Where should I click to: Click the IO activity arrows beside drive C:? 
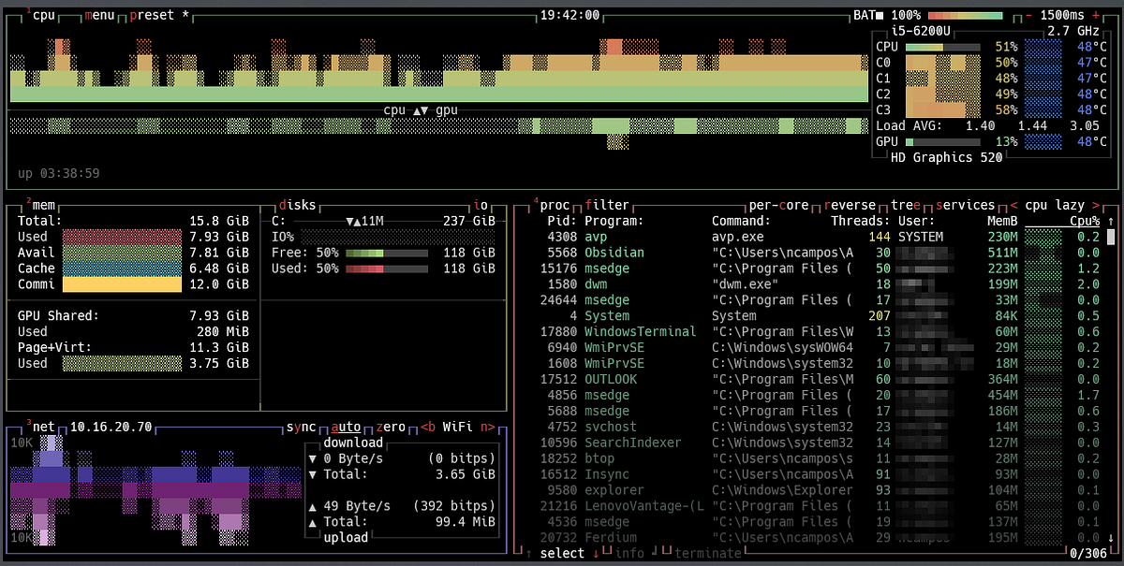[352, 221]
